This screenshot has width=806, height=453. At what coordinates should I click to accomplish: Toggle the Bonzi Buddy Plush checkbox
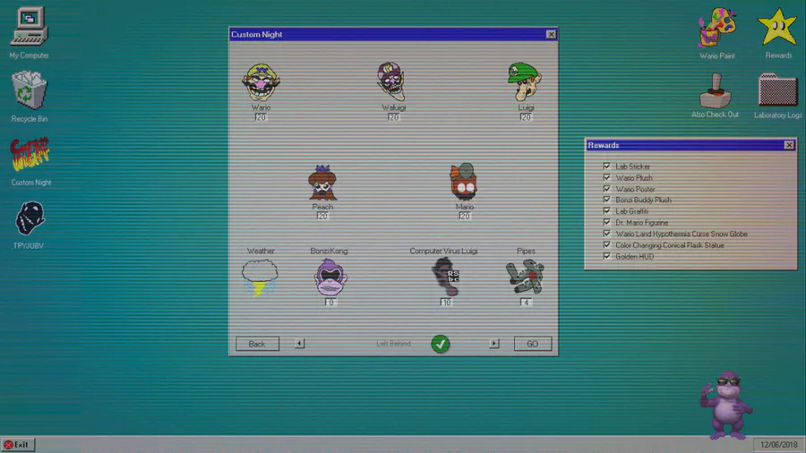(x=606, y=200)
